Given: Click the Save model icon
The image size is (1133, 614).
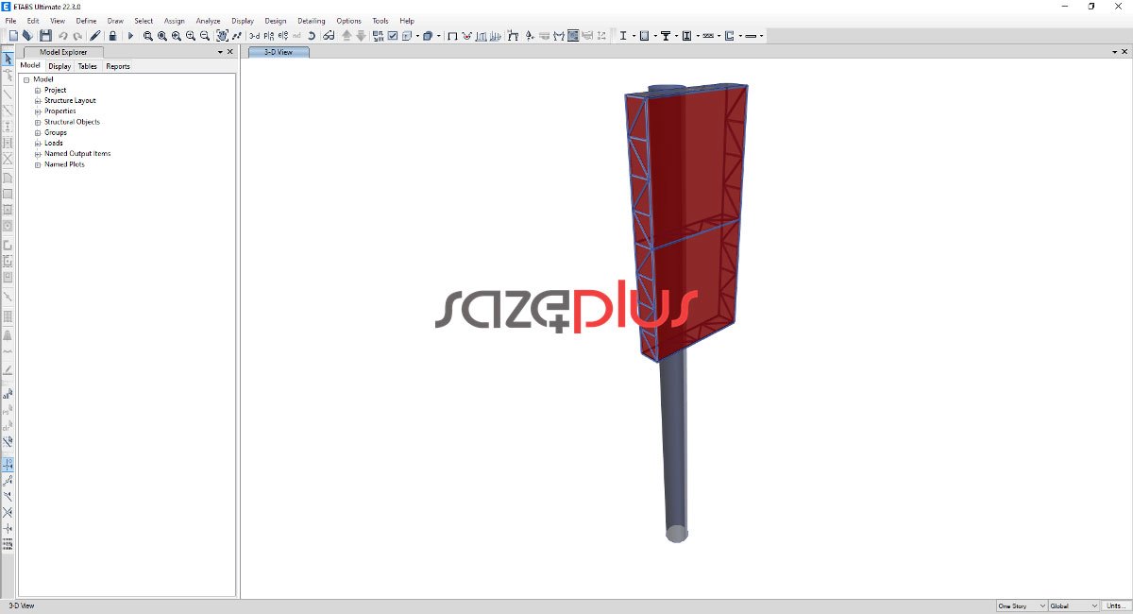Looking at the screenshot, I should tap(46, 36).
